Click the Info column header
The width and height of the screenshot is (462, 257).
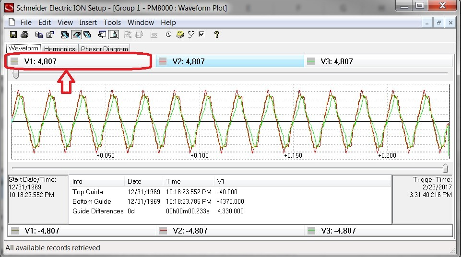coord(96,181)
